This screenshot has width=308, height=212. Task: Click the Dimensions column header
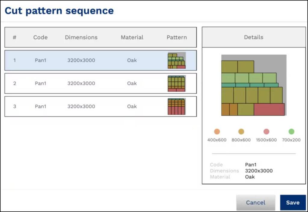(81, 37)
